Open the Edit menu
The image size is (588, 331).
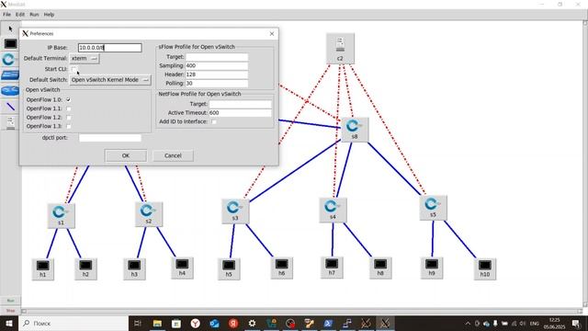click(20, 15)
